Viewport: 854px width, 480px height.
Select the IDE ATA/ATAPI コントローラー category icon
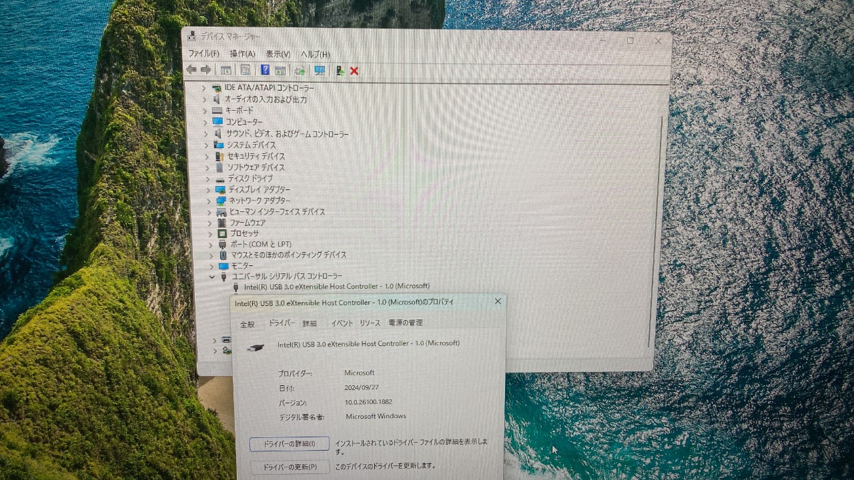pos(216,88)
